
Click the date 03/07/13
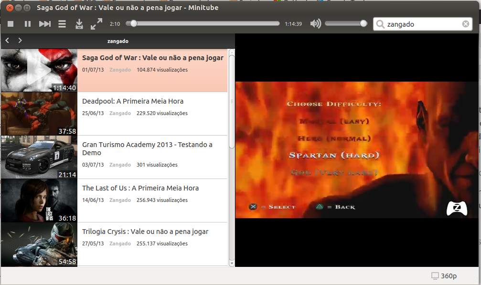coord(93,165)
